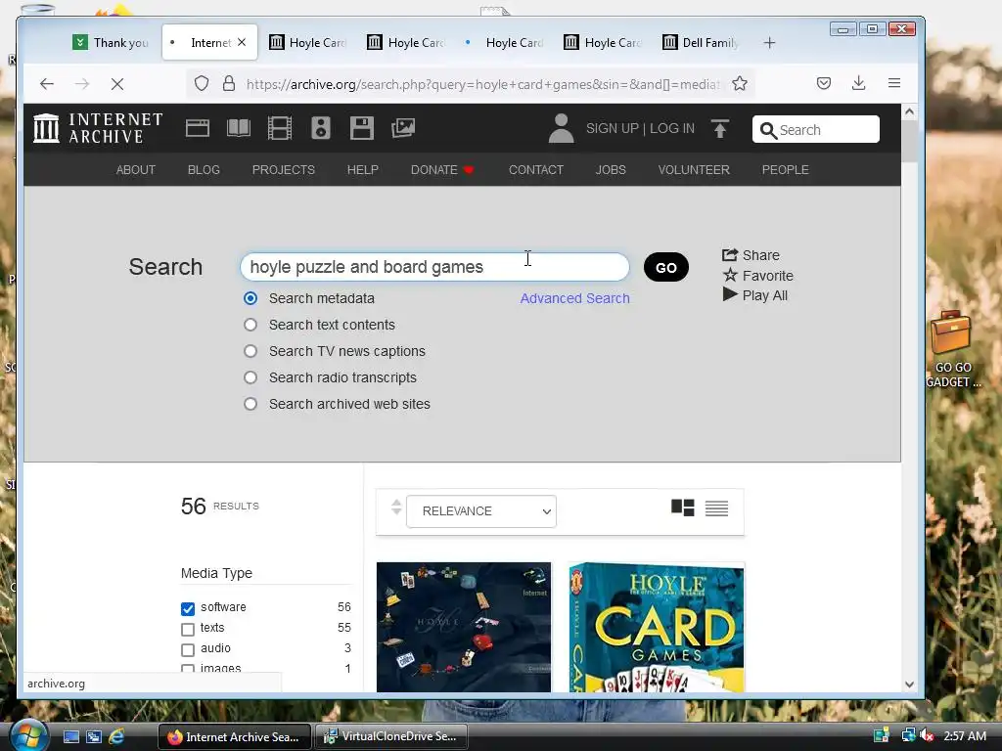Click the volume muted tray icon
Screen dimensions: 1002x751
927,735
